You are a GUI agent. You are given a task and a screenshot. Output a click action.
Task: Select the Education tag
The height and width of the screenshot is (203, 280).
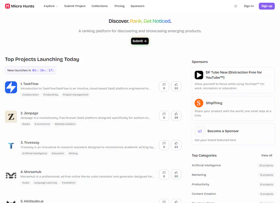coord(58,153)
